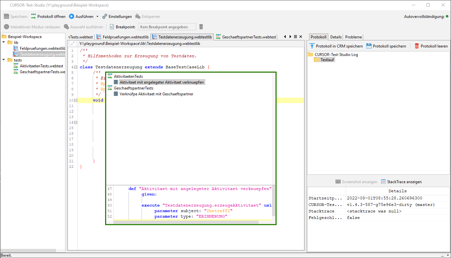Image resolution: width=451 pixels, height=258 pixels.
Task: Switch to the Feldpruefungen.webtestlib tab
Action: [x=123, y=37]
